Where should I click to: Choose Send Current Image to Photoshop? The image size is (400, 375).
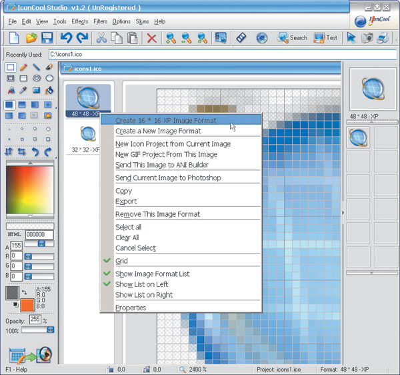tap(181, 177)
